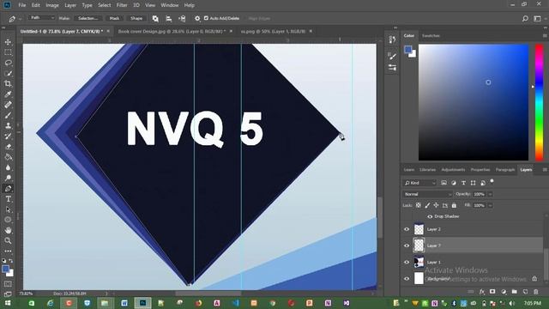Open the blend mode Normal dropdown

tap(427, 194)
